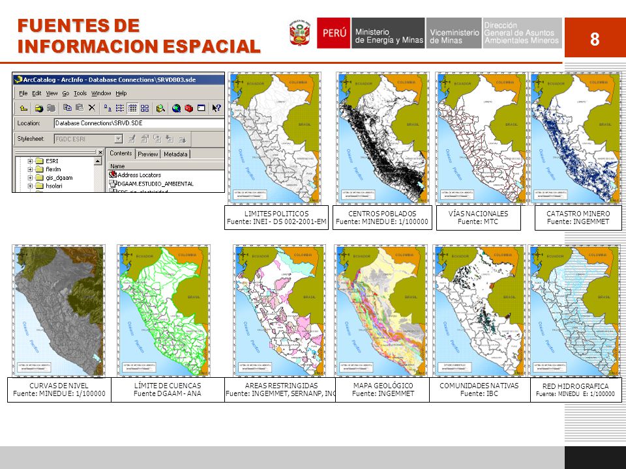The height and width of the screenshot is (469, 626).
Task: Click the LIMITES POLITICOS map thumbnail
Action: point(275,138)
